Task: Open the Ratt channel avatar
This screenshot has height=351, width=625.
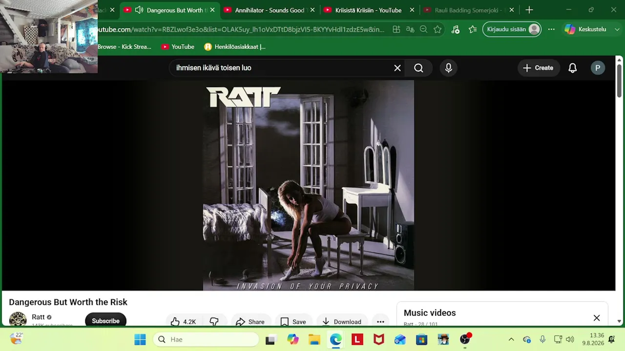Action: tap(18, 320)
